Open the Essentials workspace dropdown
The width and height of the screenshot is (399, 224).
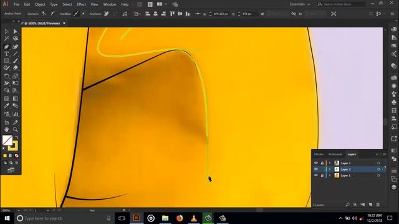point(300,4)
